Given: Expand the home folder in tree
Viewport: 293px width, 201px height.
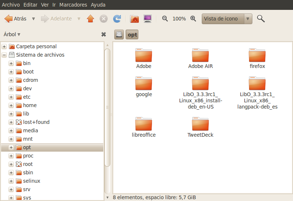Looking at the screenshot, I should pos(11,105).
